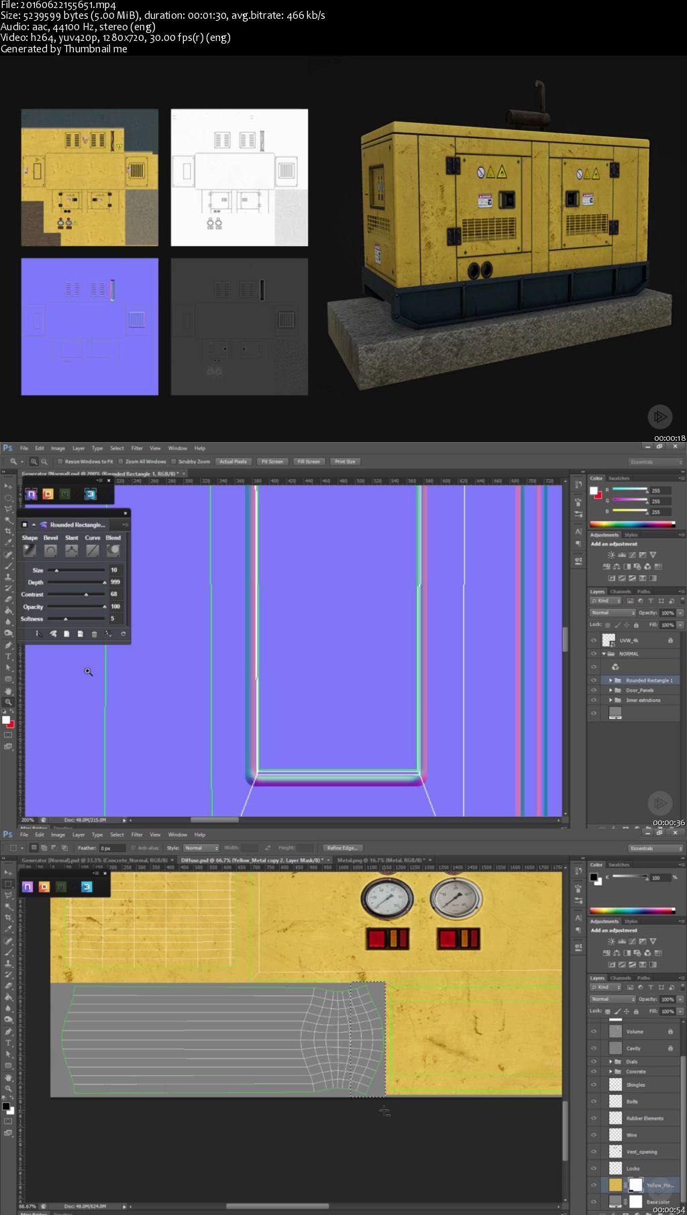This screenshot has height=1215, width=687.
Task: Click the Zoom Out magnifier in upper options bar
Action: (x=44, y=462)
